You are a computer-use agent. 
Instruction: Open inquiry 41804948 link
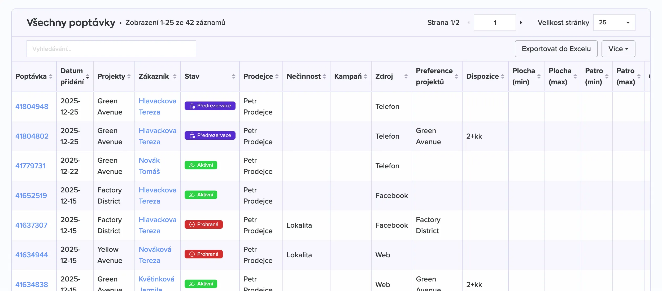[32, 107]
